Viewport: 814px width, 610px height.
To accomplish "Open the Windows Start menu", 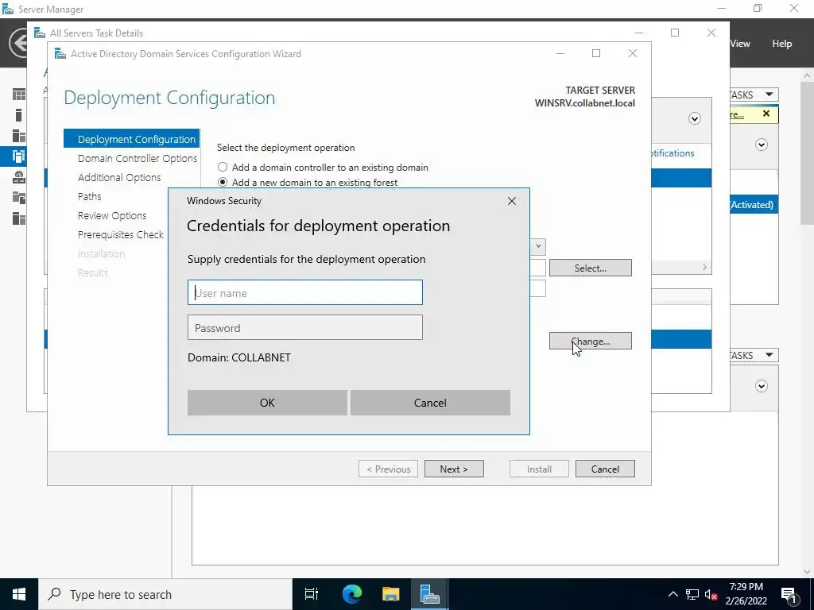I will coord(19,594).
